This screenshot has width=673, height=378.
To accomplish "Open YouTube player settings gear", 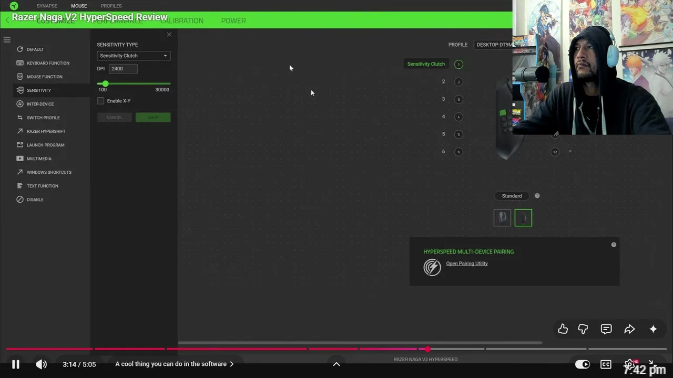I will point(629,364).
